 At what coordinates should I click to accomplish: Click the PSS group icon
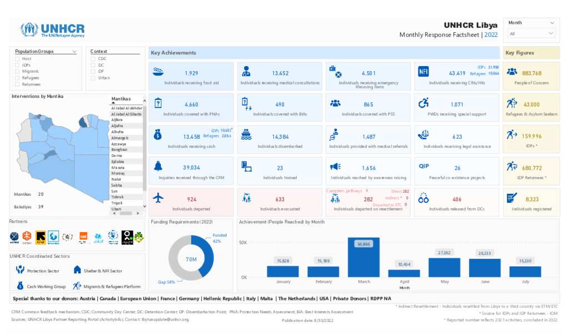click(x=335, y=103)
